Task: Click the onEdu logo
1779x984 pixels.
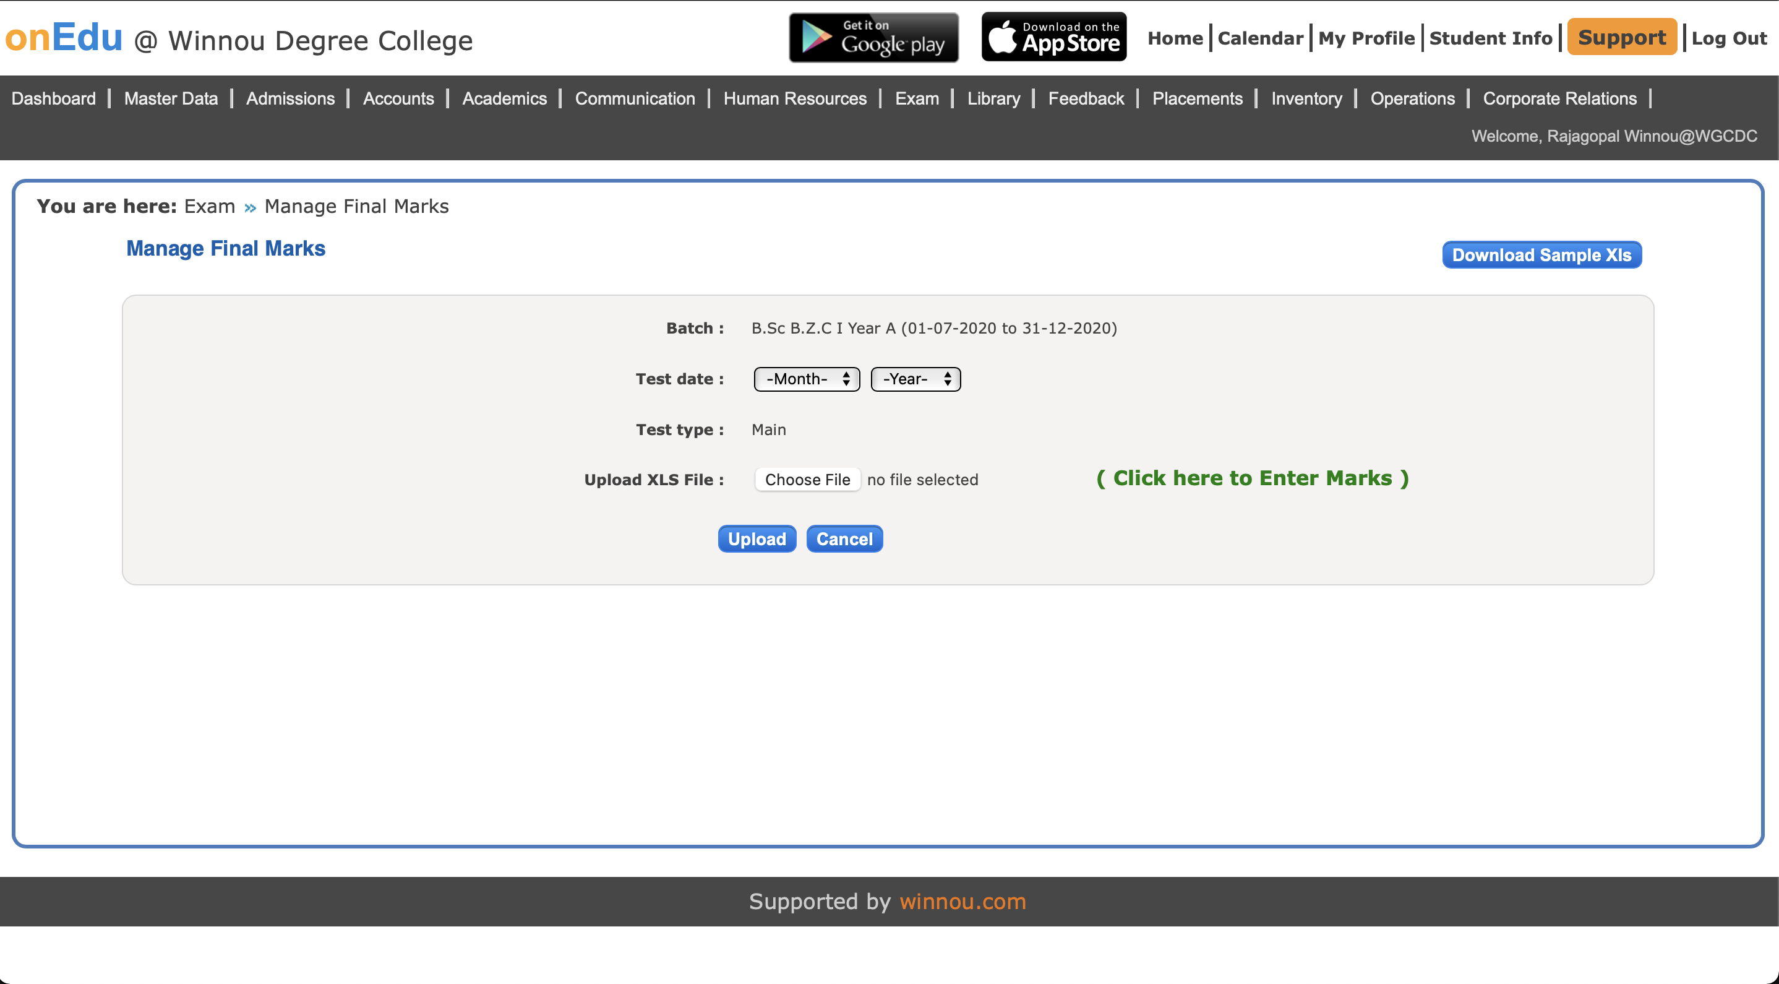Action: point(64,37)
